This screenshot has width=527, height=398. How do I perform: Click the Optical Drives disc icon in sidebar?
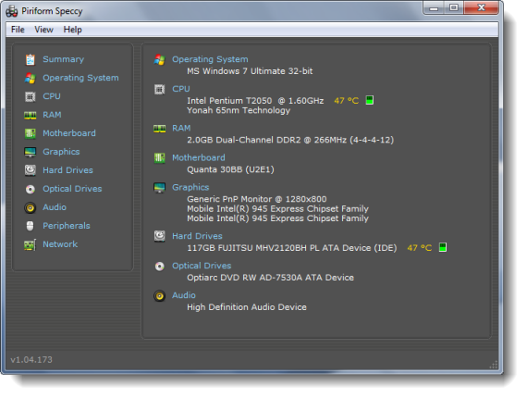click(x=31, y=189)
